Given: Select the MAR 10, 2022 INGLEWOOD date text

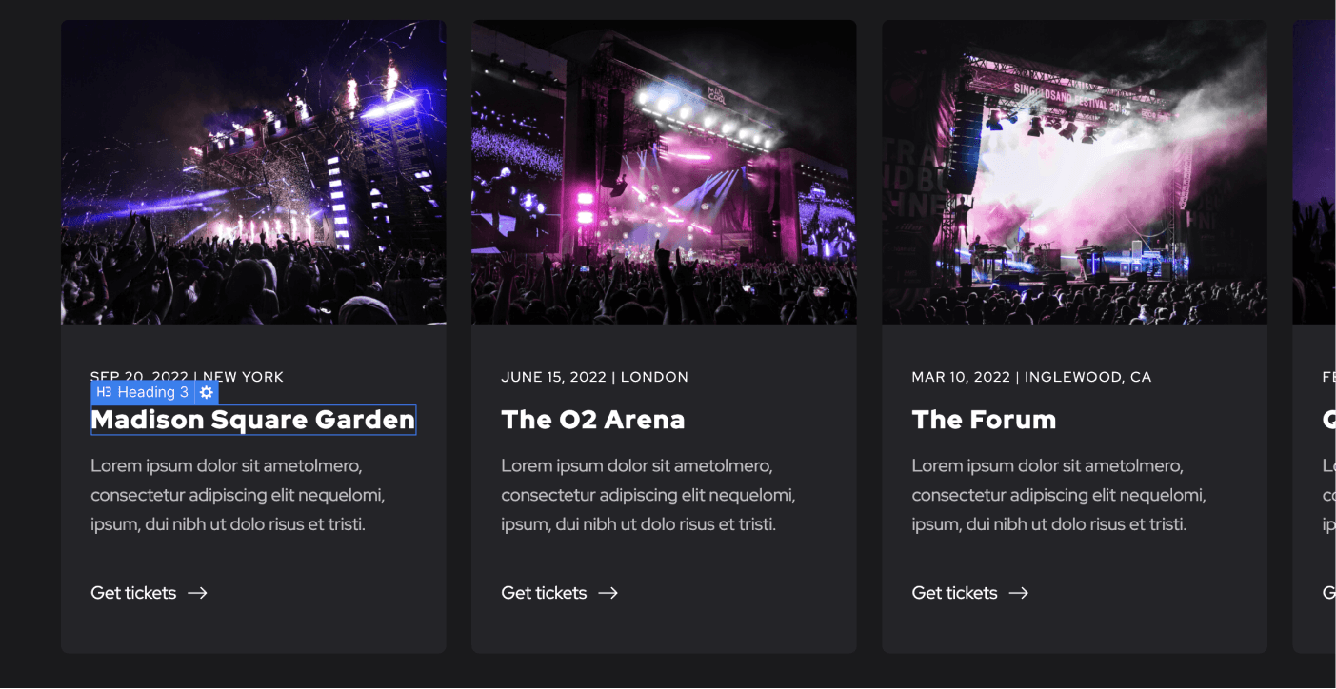Looking at the screenshot, I should coord(1031,376).
